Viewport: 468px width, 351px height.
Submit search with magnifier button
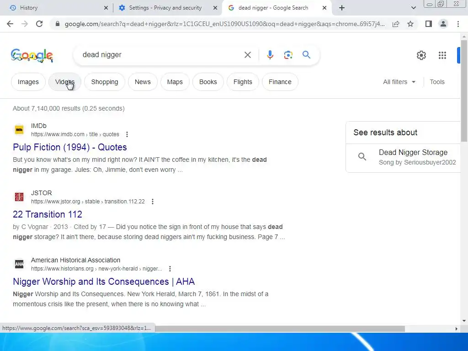pyautogui.click(x=306, y=55)
